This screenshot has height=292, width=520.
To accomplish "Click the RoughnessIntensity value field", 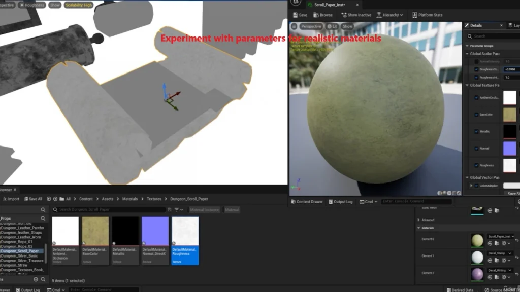I will point(511,78).
